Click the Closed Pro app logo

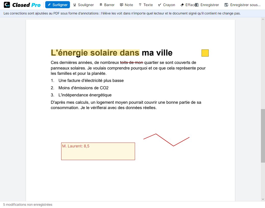22,5
